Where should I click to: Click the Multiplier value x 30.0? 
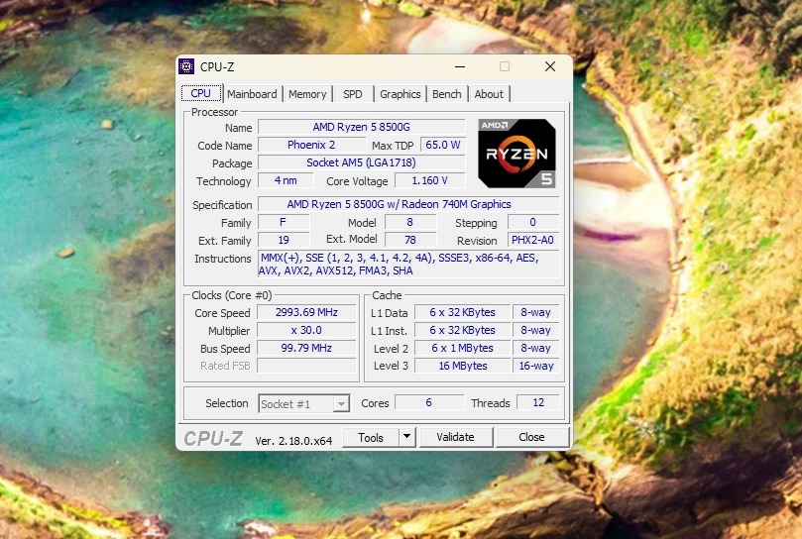[306, 330]
